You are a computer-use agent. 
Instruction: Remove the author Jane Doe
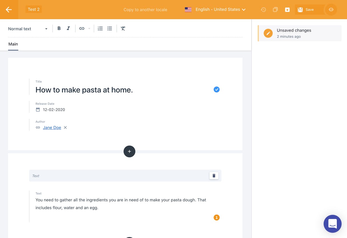65,128
